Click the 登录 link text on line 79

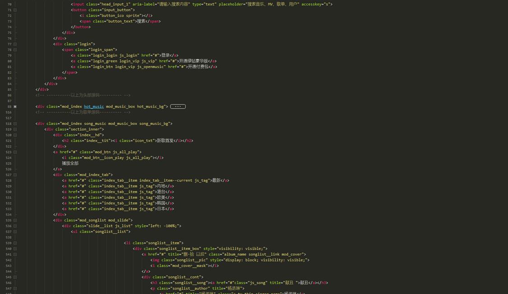166,55
